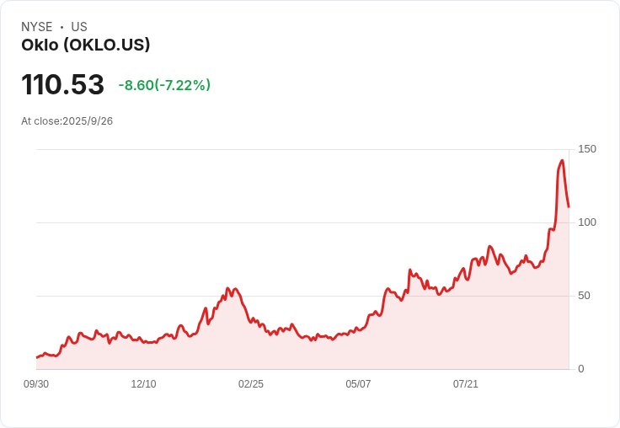Click the NYSE exchange label

37,27
